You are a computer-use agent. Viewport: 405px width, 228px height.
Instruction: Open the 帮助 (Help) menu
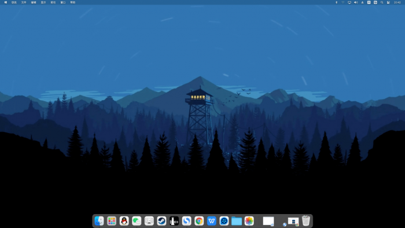pos(73,2)
